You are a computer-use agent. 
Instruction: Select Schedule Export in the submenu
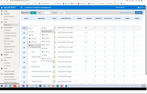point(47,31)
